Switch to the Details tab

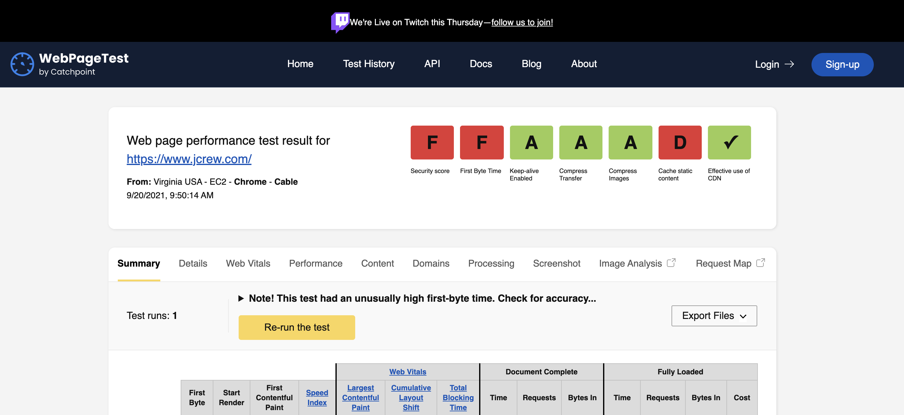click(193, 263)
